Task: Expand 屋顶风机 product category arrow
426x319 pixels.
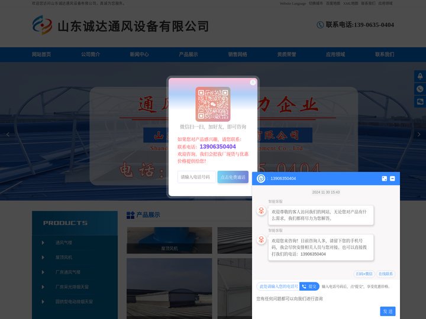Action: [x=43, y=258]
